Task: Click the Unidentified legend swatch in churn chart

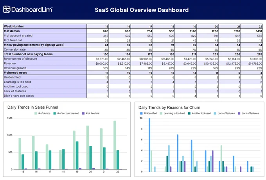Action: (x=141, y=113)
